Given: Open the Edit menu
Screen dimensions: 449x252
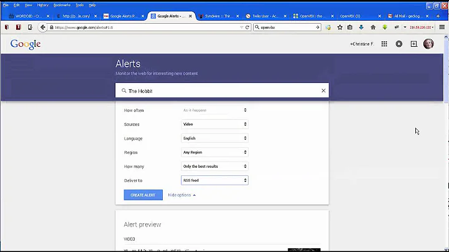Looking at the screenshot, I should coord(16,5).
